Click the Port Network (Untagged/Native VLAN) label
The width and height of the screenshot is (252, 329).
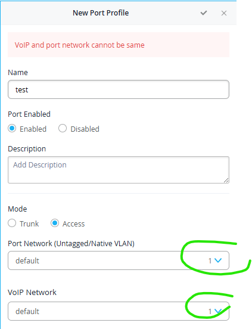71,244
